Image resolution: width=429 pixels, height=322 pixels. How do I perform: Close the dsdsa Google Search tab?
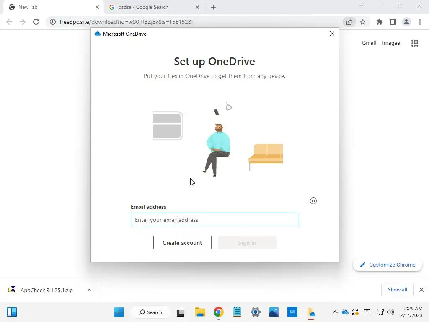(x=197, y=7)
